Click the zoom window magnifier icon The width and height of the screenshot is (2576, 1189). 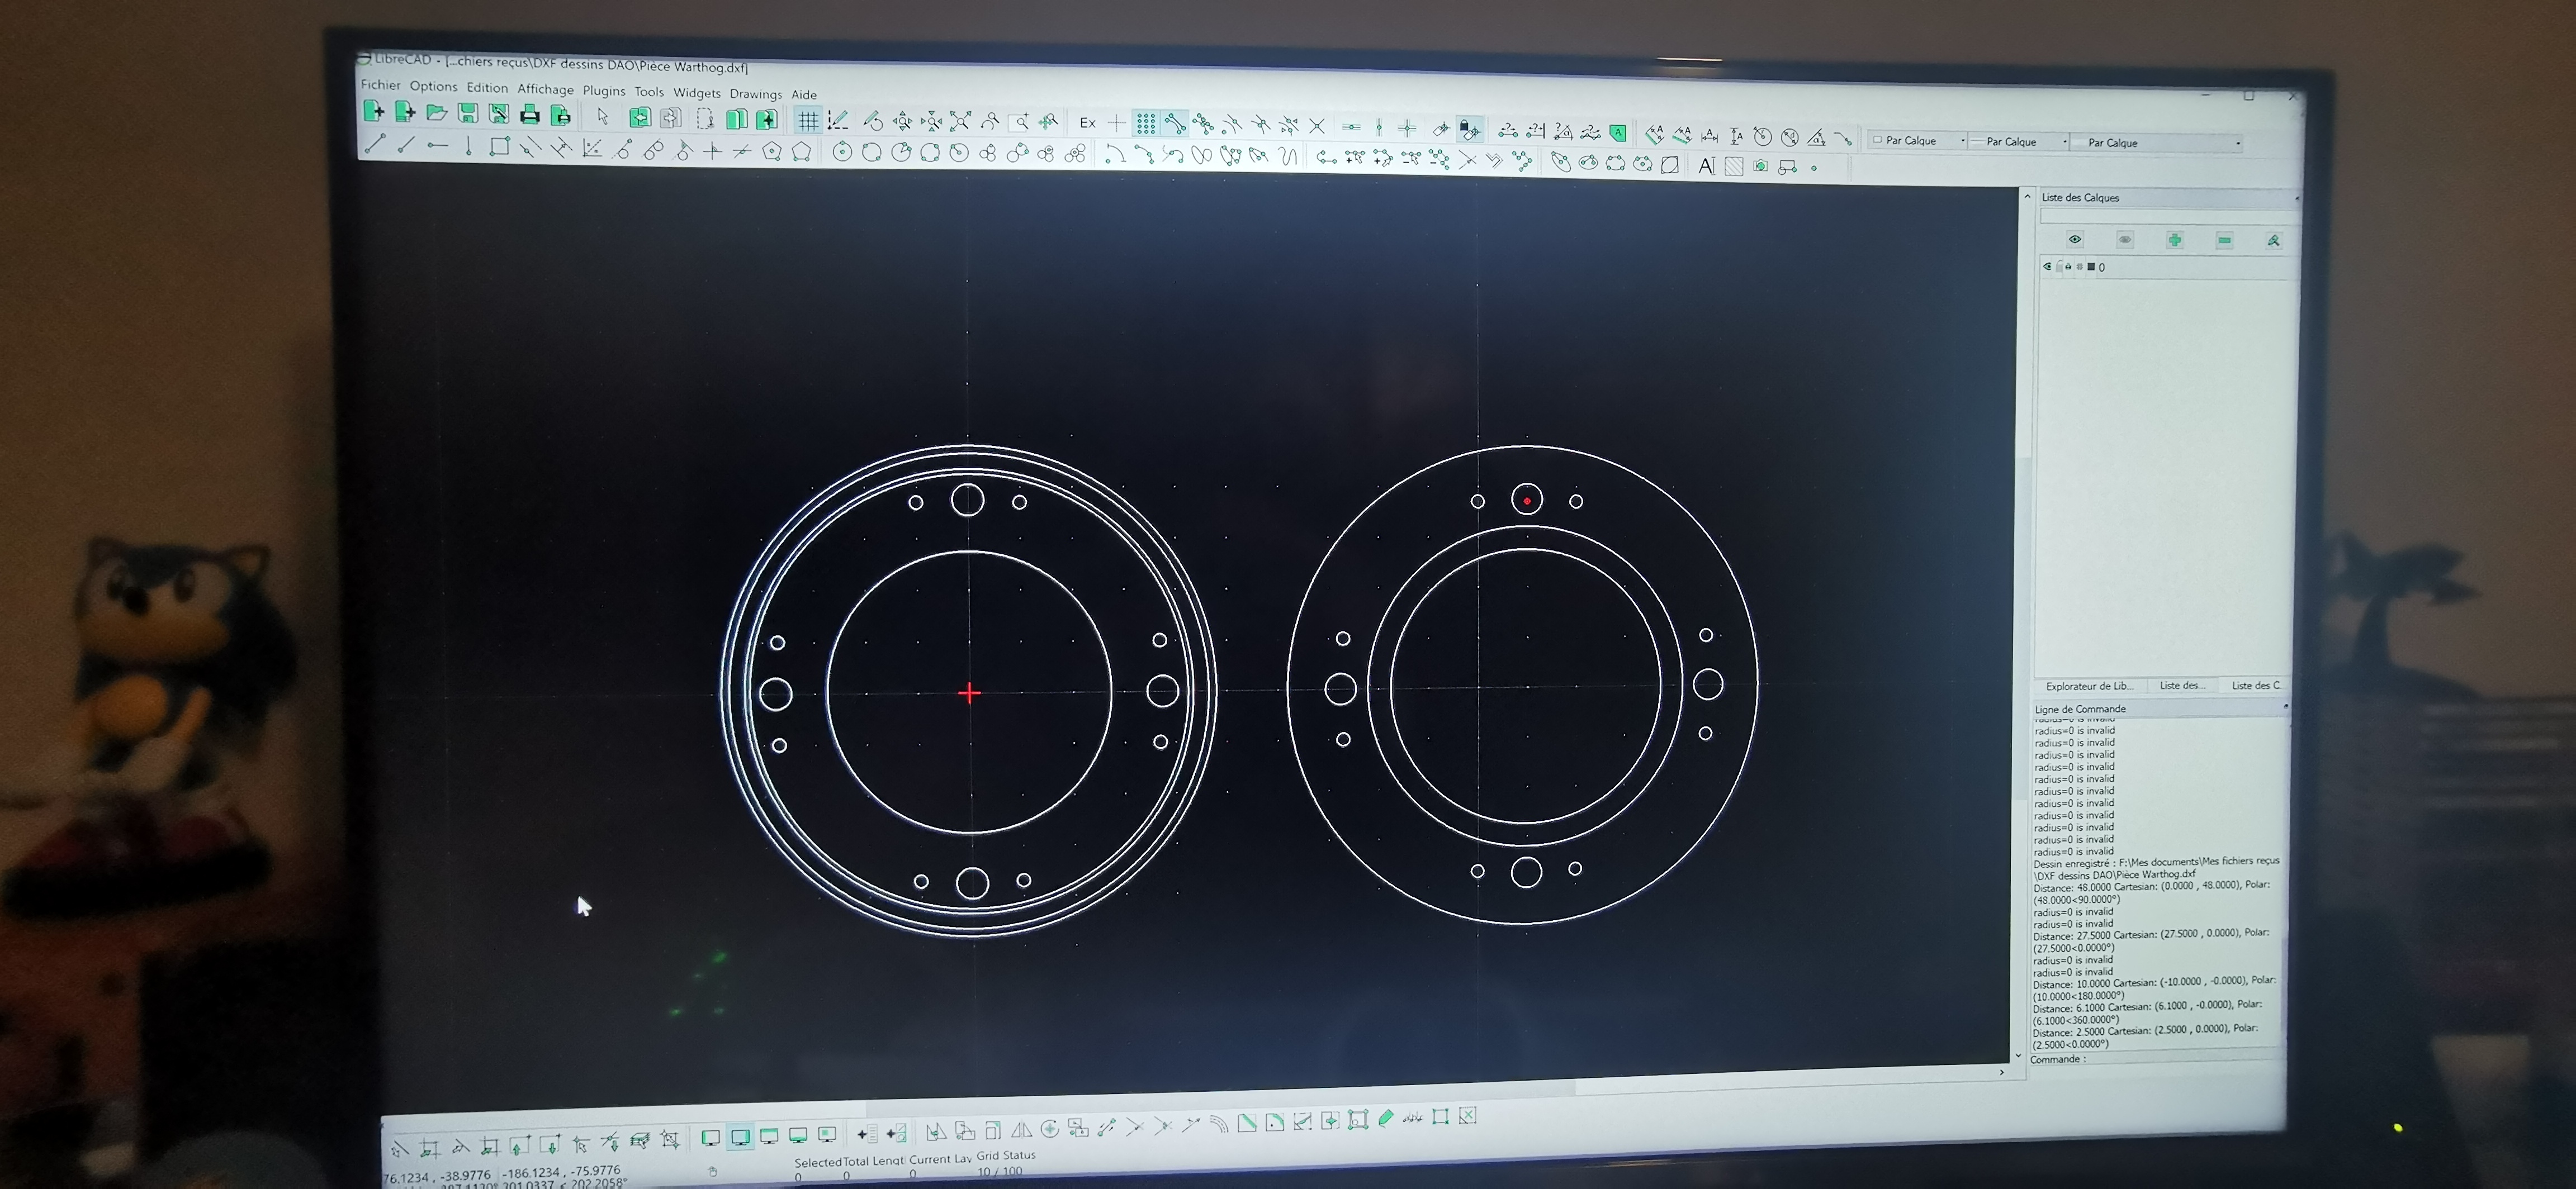(1019, 122)
